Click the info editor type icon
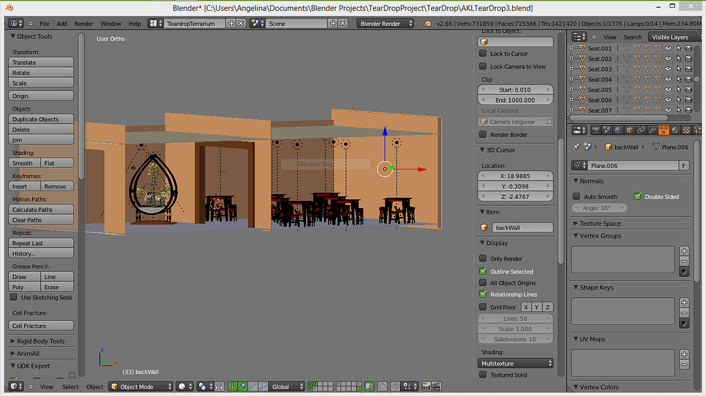The image size is (706, 396). pyautogui.click(x=17, y=23)
